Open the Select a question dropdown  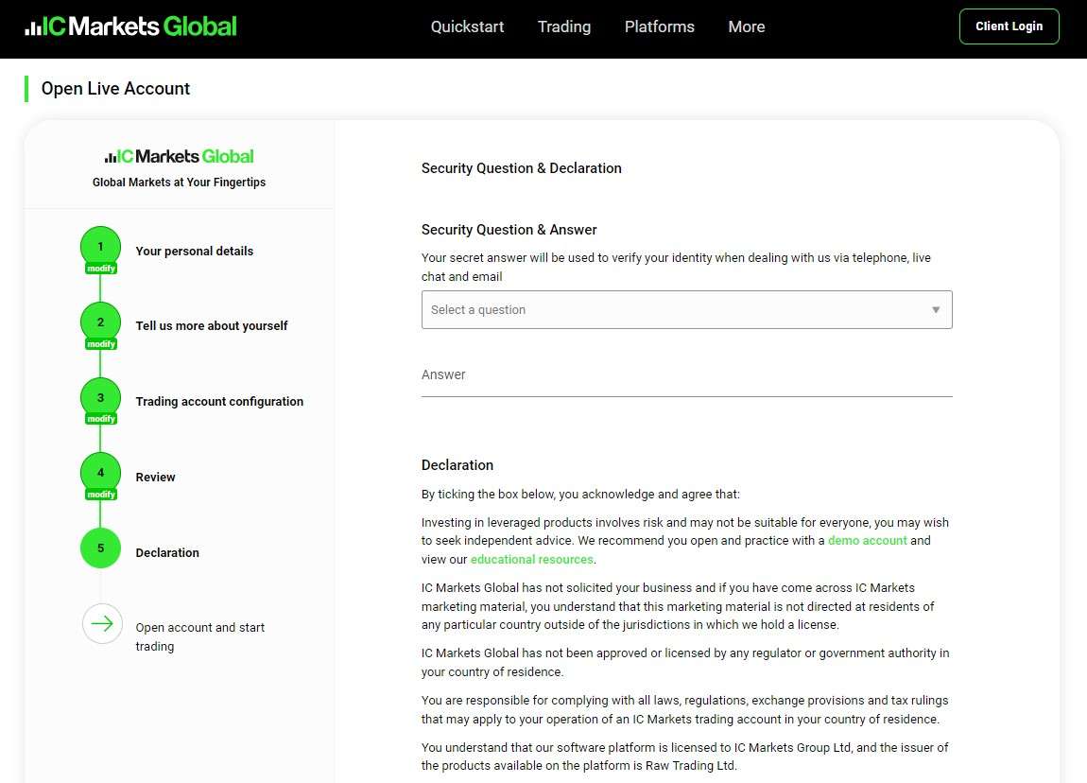point(686,309)
